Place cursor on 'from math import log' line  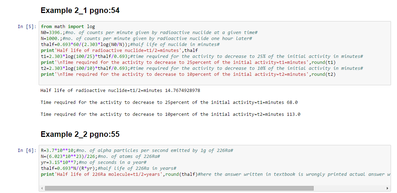click(68, 27)
